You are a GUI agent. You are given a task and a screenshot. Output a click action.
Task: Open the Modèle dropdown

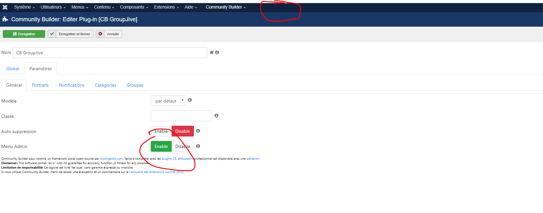pos(168,101)
